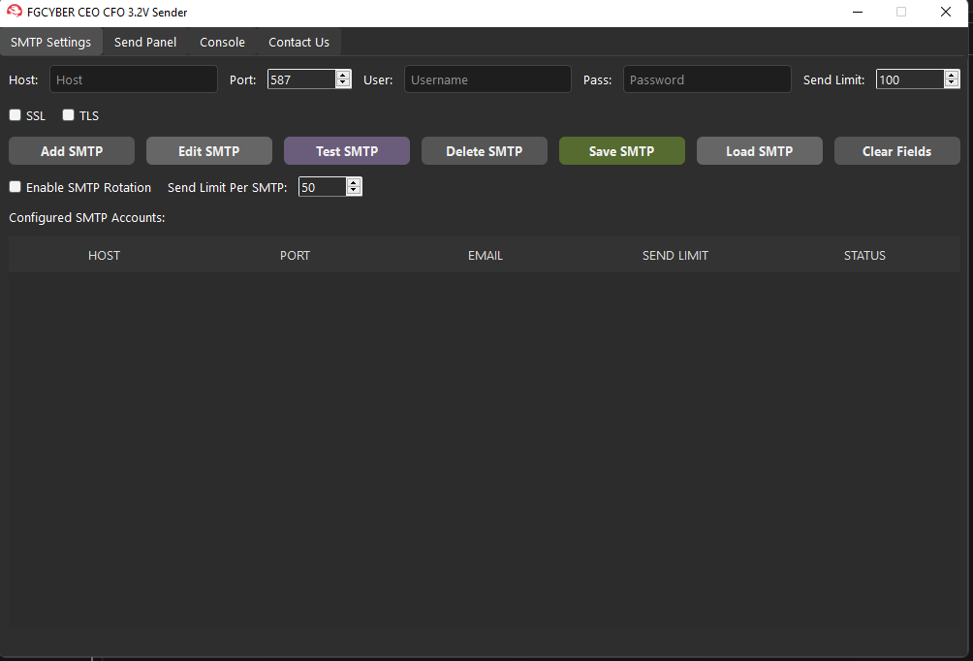This screenshot has height=661, width=973.
Task: Select the Password input field
Action: coord(706,79)
